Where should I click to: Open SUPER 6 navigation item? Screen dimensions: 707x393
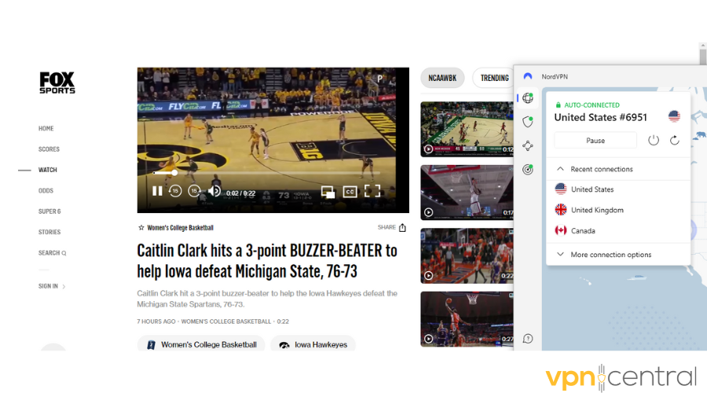pos(49,211)
